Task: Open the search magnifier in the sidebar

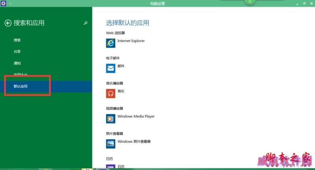Action: click(x=85, y=23)
